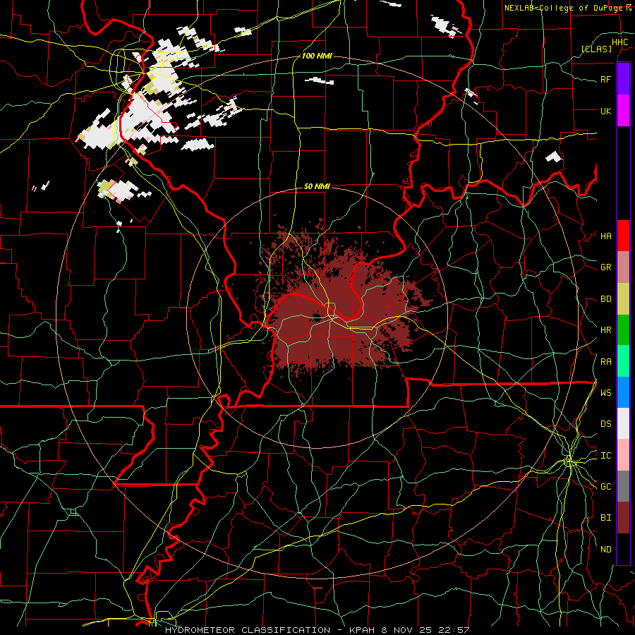Click the HR legend label
This screenshot has width=635, height=635.
[605, 330]
